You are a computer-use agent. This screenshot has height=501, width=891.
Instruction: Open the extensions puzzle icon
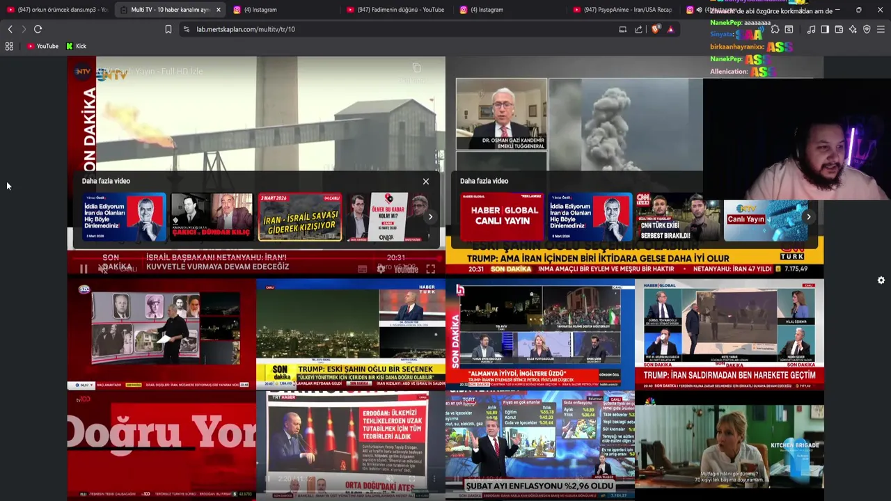[775, 29]
